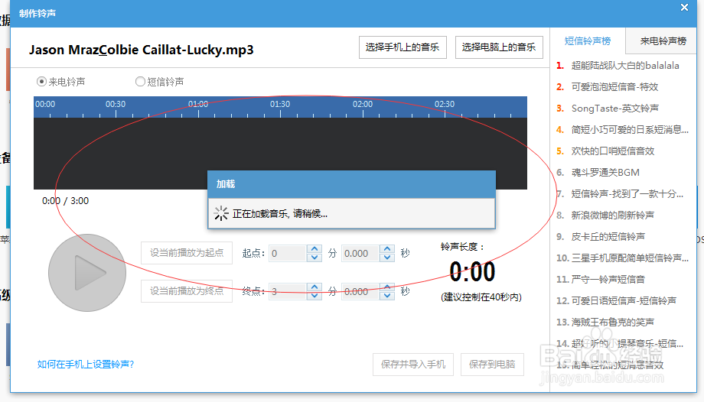Click the file name Jason Mraz Lucky.mp3
The width and height of the screenshot is (704, 402).
pos(142,50)
